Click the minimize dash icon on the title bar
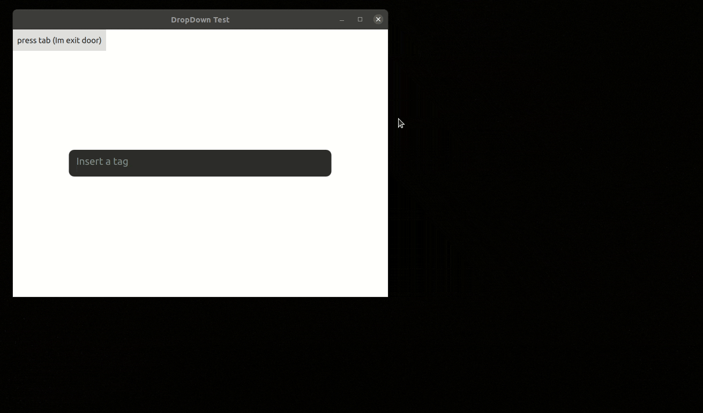This screenshot has width=703, height=413. coord(342,19)
